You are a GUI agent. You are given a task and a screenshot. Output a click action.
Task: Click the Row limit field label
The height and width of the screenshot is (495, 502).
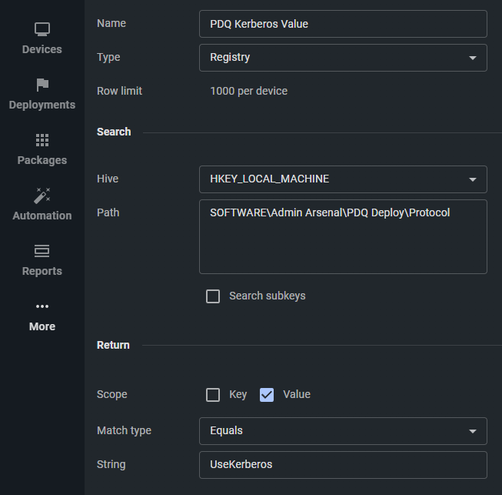[119, 91]
